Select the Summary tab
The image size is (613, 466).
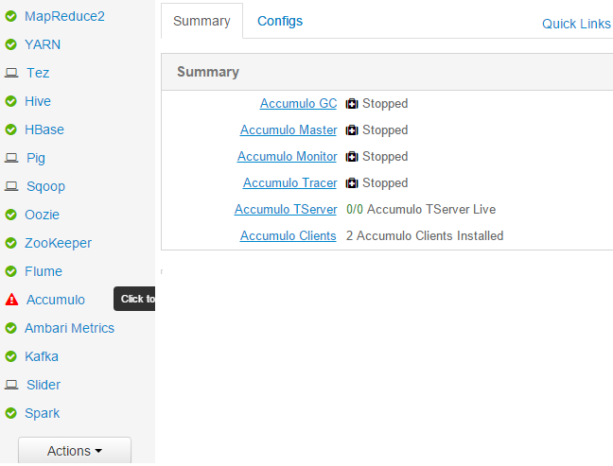click(201, 21)
